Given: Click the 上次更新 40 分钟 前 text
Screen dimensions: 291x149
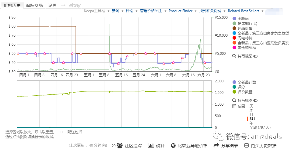Looking at the screenshot, I should click(x=88, y=145).
